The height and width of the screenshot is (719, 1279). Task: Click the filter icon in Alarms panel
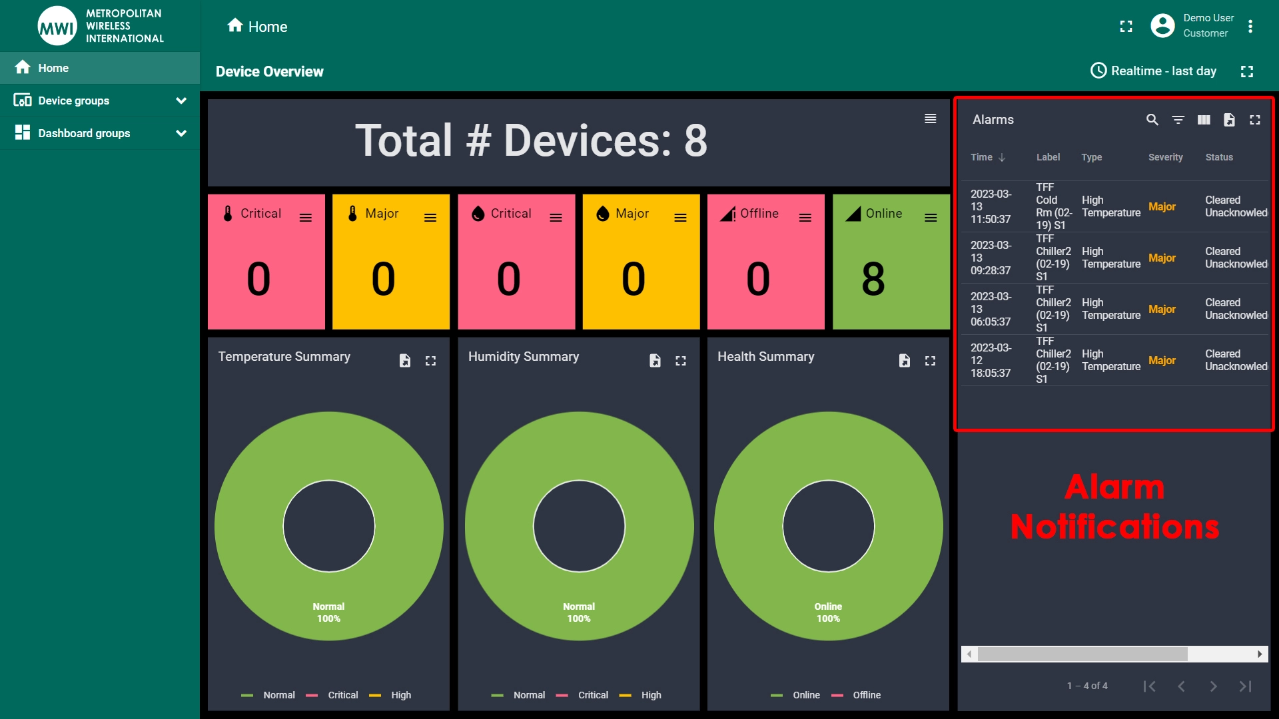pyautogui.click(x=1177, y=119)
